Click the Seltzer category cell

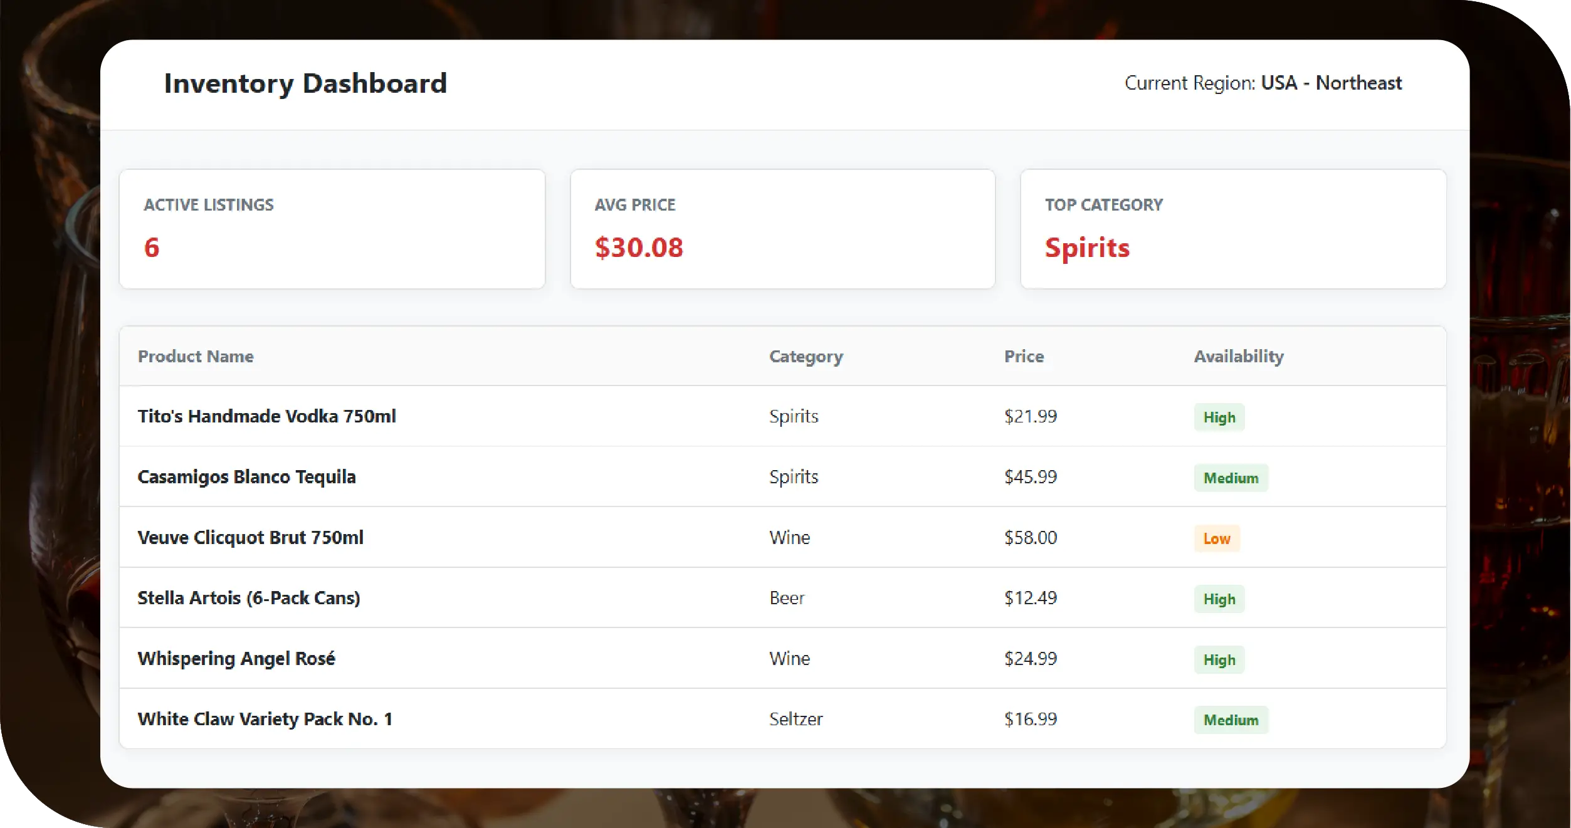pos(796,719)
